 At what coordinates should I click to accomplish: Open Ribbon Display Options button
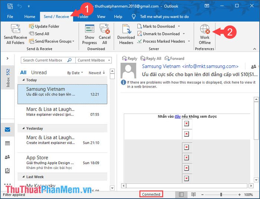(x=207, y=6)
